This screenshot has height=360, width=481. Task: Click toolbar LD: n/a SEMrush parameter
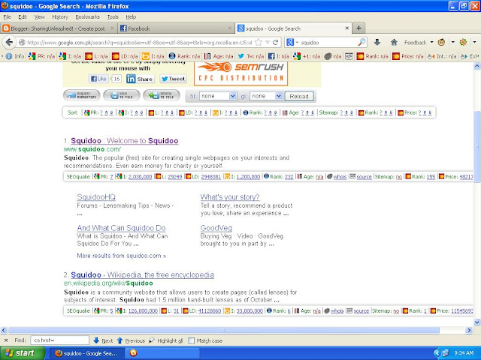125,56
